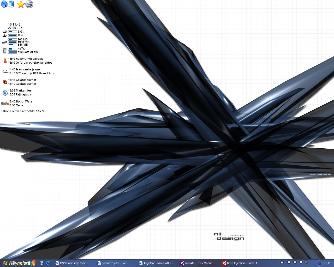Click the Sub channel logo icon
The image size is (334, 267).
(5, 104)
